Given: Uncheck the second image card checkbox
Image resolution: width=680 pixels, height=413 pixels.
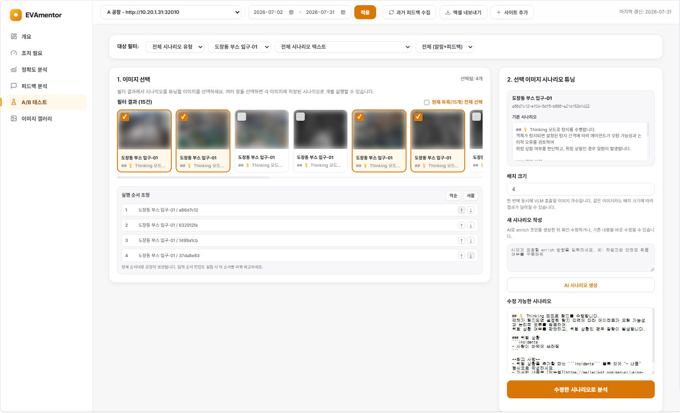Looking at the screenshot, I should (x=183, y=117).
